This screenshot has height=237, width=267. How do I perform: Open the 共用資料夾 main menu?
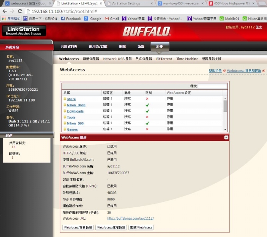point(69,46)
